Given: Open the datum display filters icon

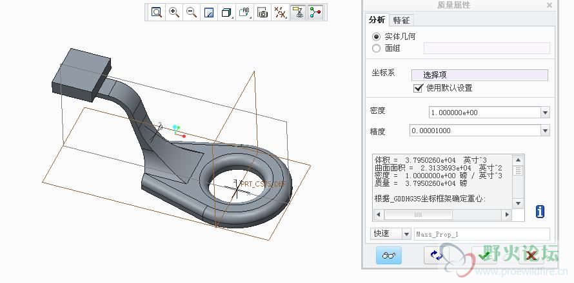Looking at the screenshot, I should pyautogui.click(x=280, y=13).
